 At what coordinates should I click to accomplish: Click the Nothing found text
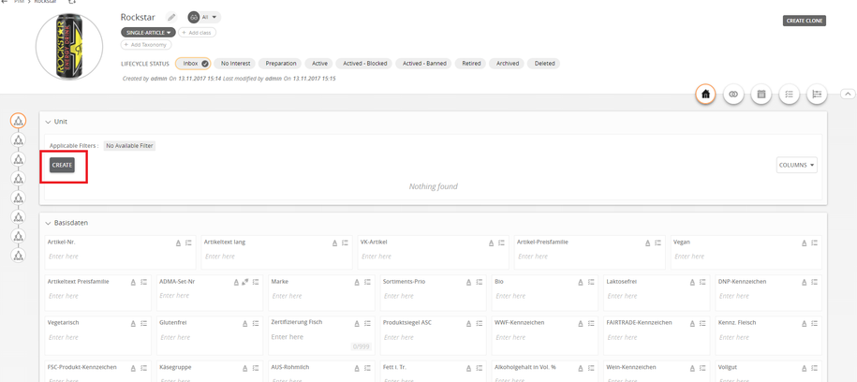coord(434,186)
